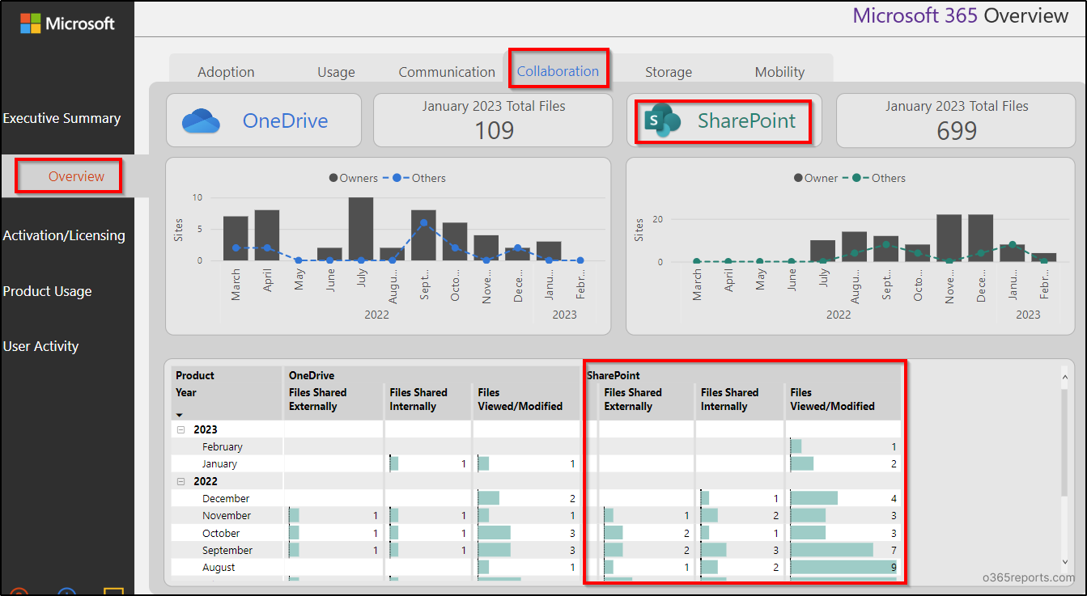Select the OneDrive total files card showing 109

click(494, 120)
